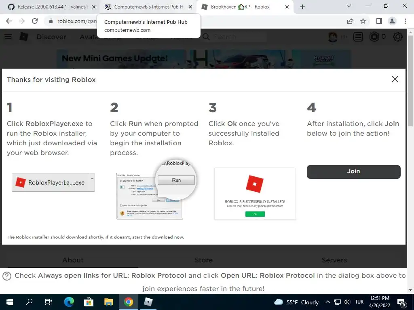
Task: Open a new browser tab
Action: pyautogui.click(x=302, y=7)
